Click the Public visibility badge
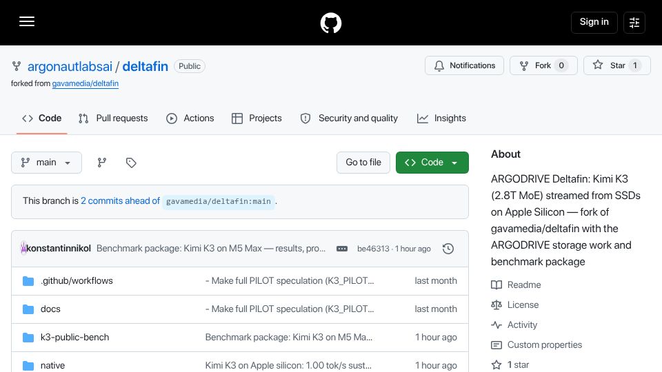 pos(190,66)
